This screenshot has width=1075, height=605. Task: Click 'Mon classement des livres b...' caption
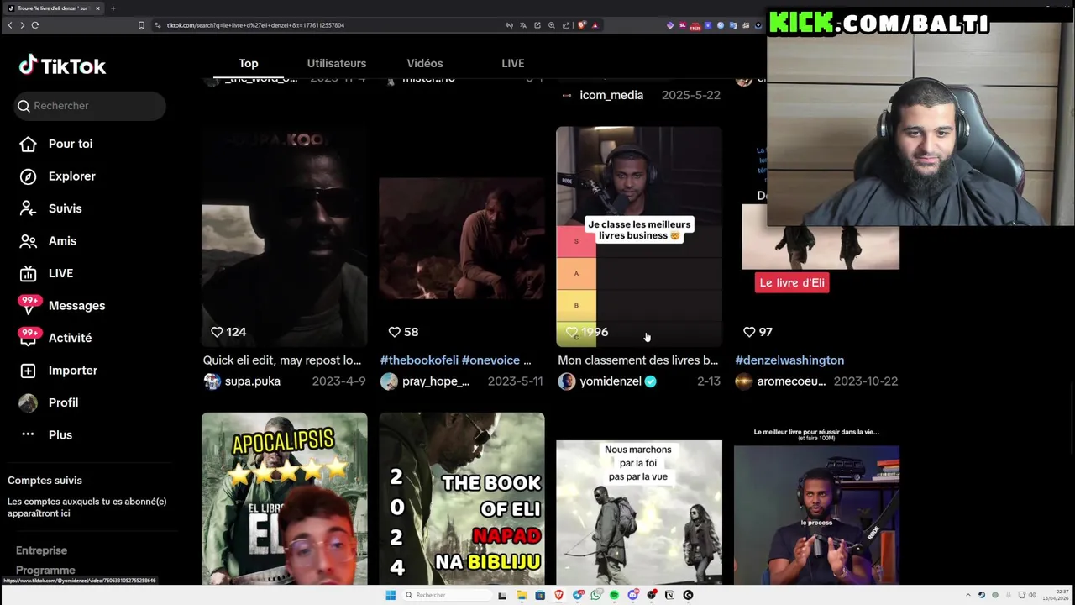point(638,360)
